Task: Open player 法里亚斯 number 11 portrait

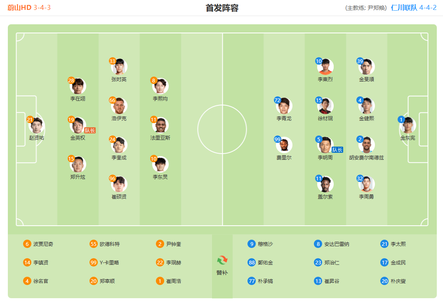Action: click(160, 125)
